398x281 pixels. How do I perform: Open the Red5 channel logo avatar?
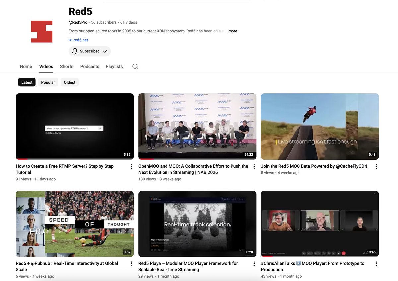tap(42, 31)
